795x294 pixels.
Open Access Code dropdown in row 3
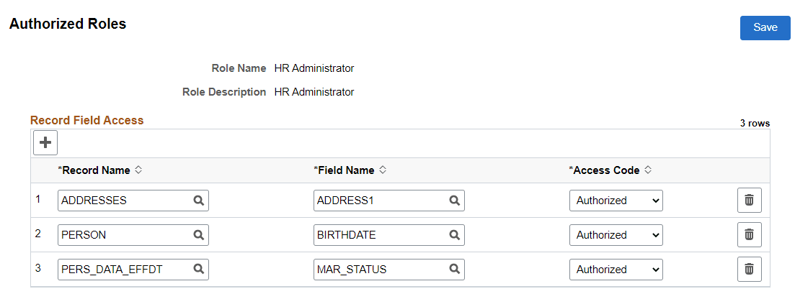[616, 270]
